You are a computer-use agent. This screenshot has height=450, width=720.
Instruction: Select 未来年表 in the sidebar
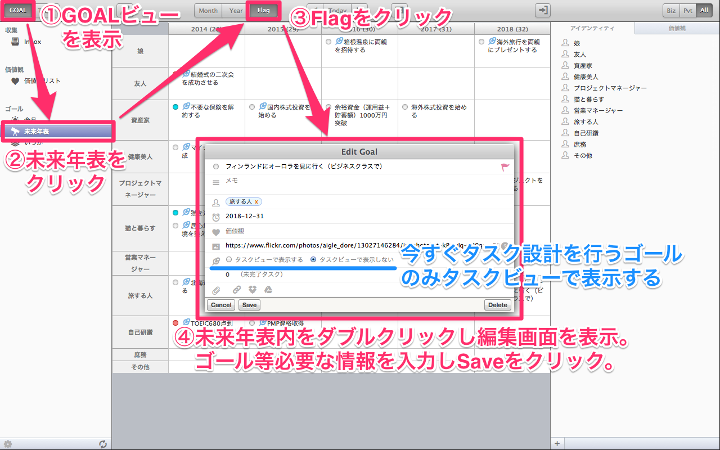coord(56,132)
